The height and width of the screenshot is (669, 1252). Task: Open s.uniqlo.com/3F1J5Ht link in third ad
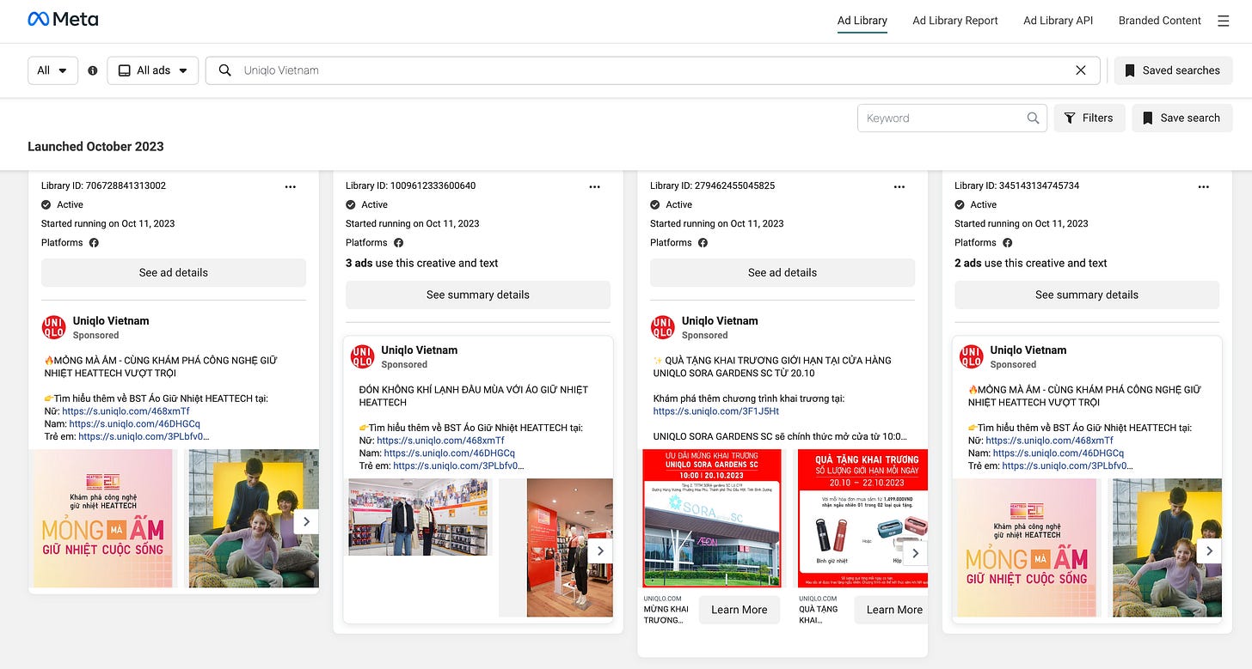717,411
